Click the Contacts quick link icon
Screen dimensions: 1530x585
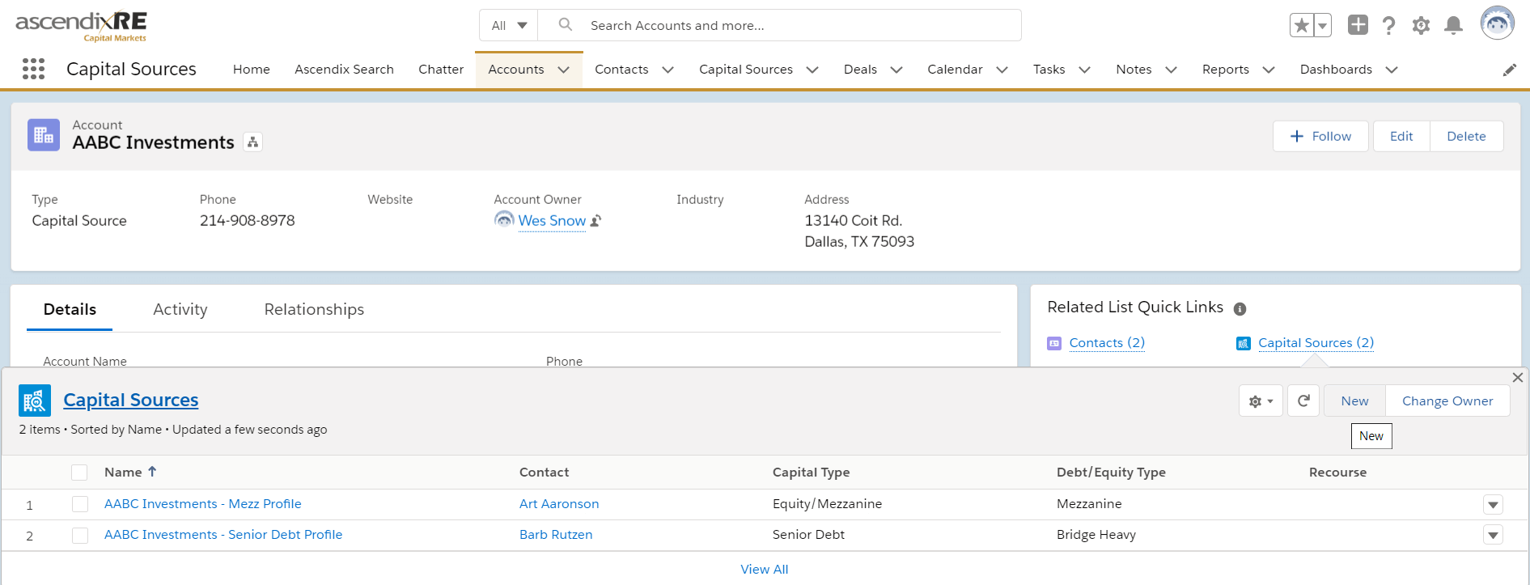pos(1054,343)
